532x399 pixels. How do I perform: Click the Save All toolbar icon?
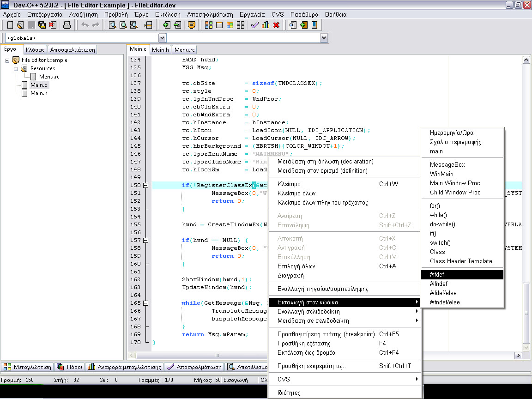click(x=42, y=25)
